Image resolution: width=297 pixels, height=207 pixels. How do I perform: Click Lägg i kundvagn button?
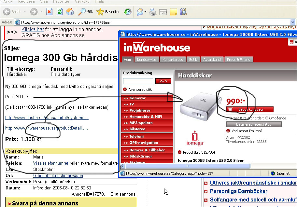tap(250, 109)
